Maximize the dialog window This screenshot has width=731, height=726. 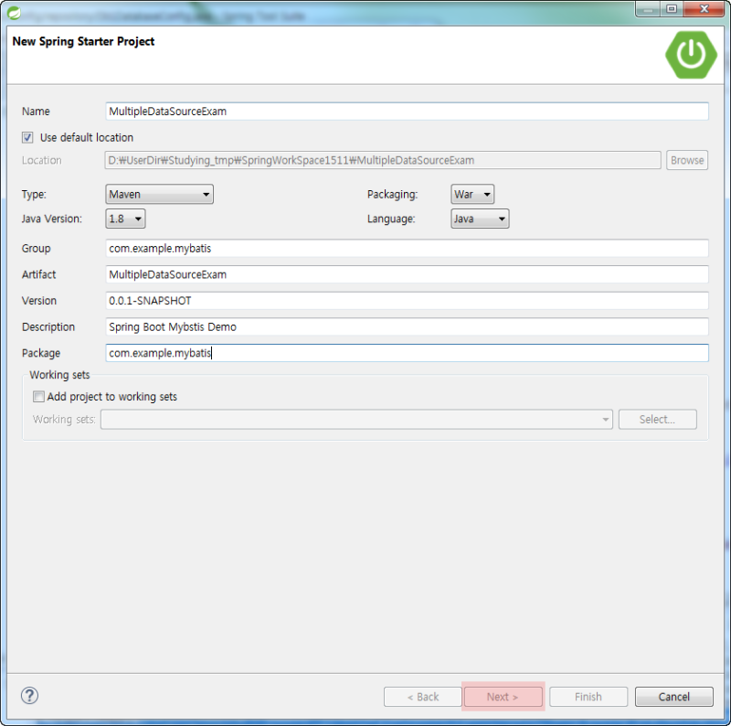pyautogui.click(x=672, y=8)
